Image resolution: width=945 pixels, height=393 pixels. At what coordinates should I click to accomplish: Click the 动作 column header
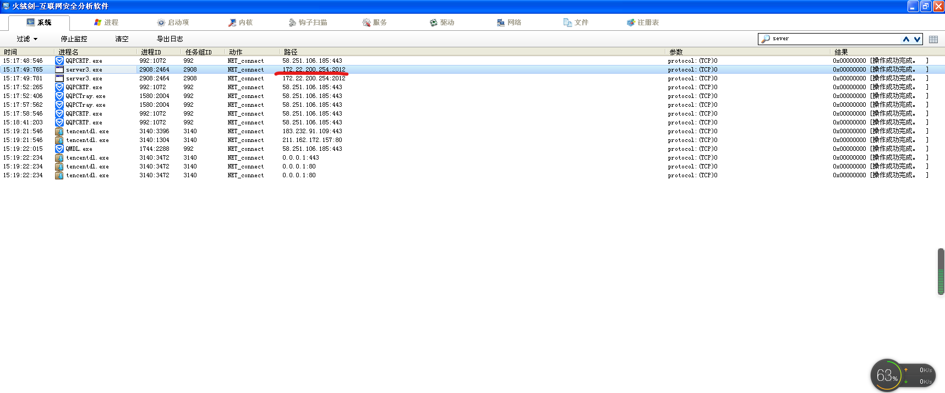pos(253,52)
